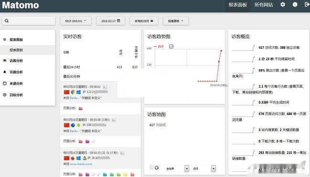Click the 417 次访问 text in visitor map

(157, 125)
